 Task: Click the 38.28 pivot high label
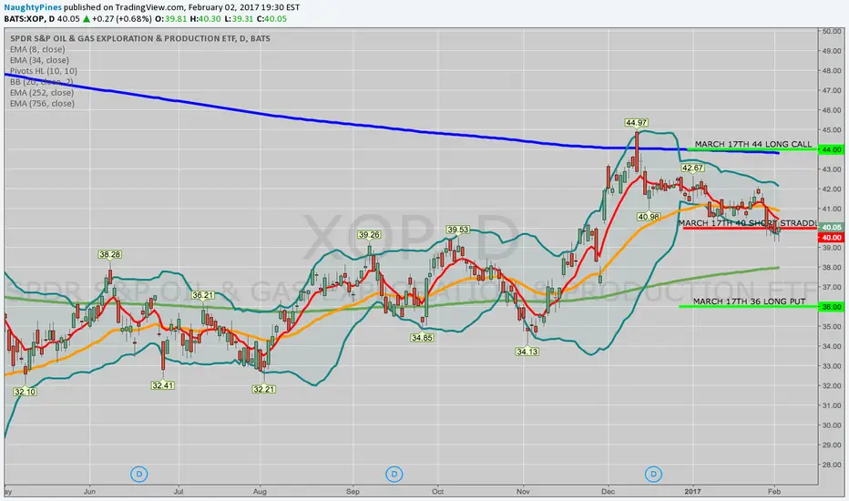(x=110, y=254)
